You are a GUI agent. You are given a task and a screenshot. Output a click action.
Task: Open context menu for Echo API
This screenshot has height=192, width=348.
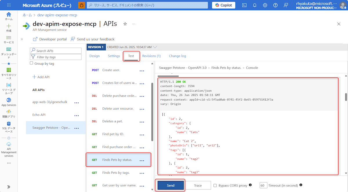[x=77, y=115]
